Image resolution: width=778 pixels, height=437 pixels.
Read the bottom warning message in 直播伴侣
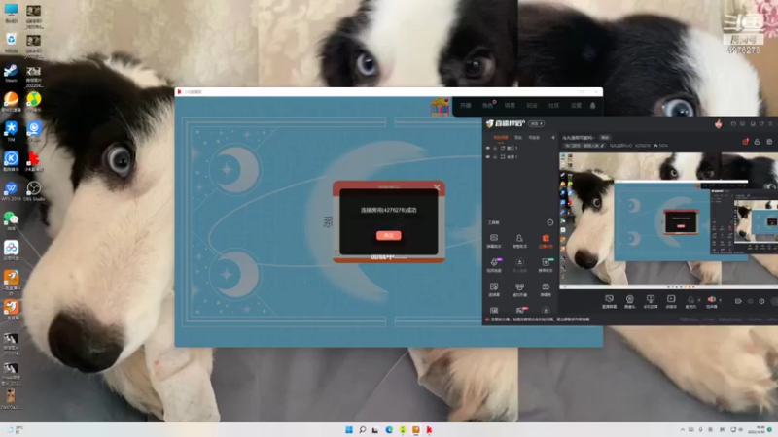click(538, 319)
